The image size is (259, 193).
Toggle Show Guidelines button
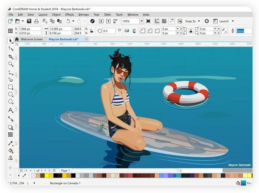172,21
